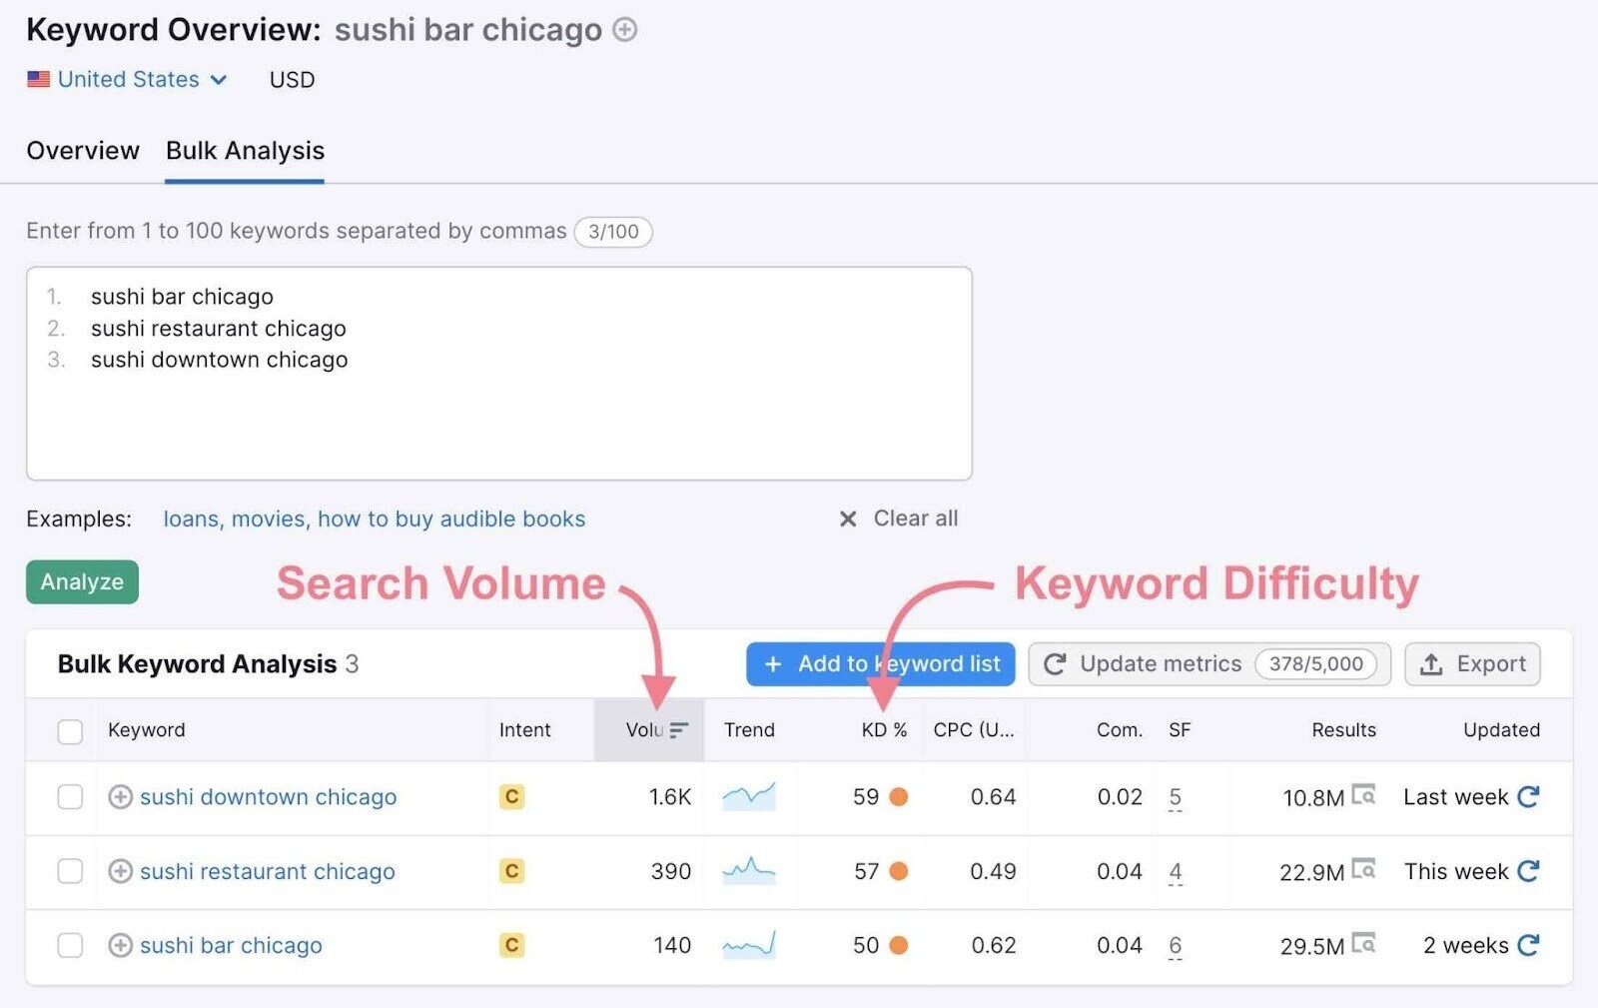Sort by the Volume column header
Viewport: 1598px width, 1008px height.
pos(649,730)
